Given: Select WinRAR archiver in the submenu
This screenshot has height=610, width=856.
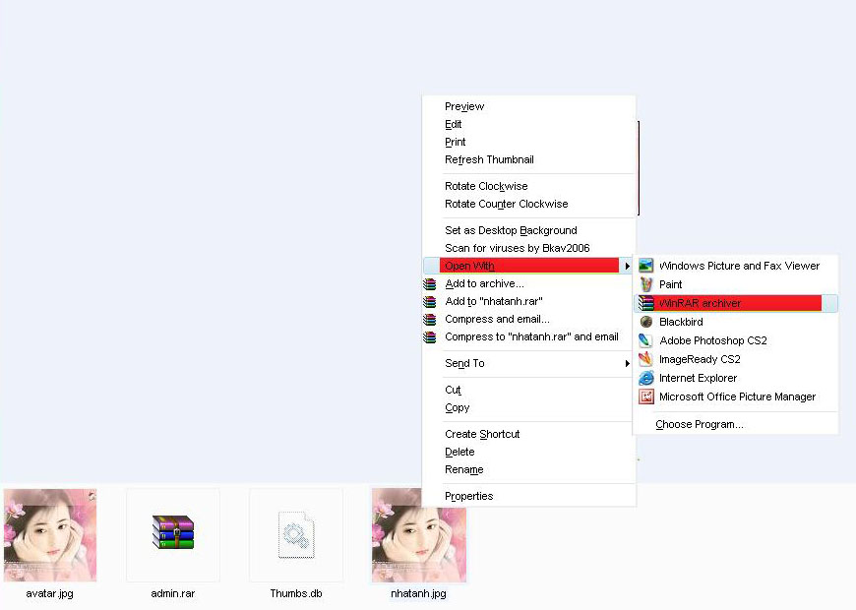Looking at the screenshot, I should pyautogui.click(x=736, y=303).
